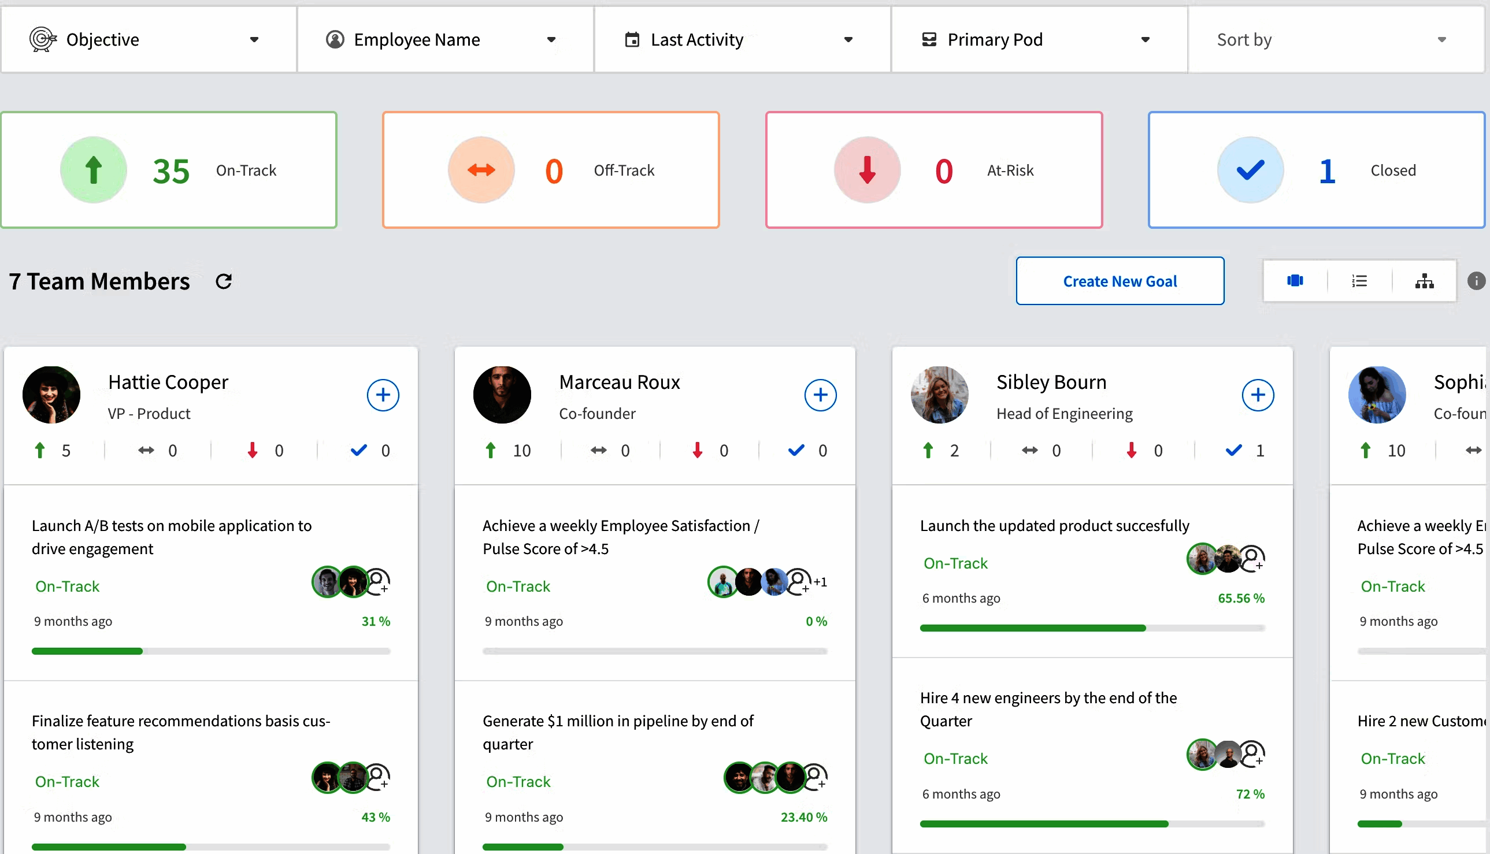The height and width of the screenshot is (854, 1490).
Task: Switch to hierarchy tree view
Action: (1425, 280)
